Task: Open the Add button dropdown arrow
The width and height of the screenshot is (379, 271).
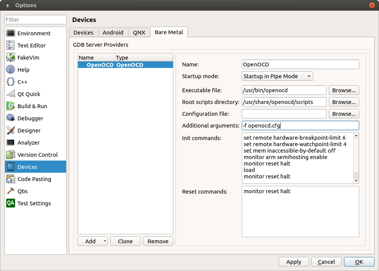Action: (105, 241)
